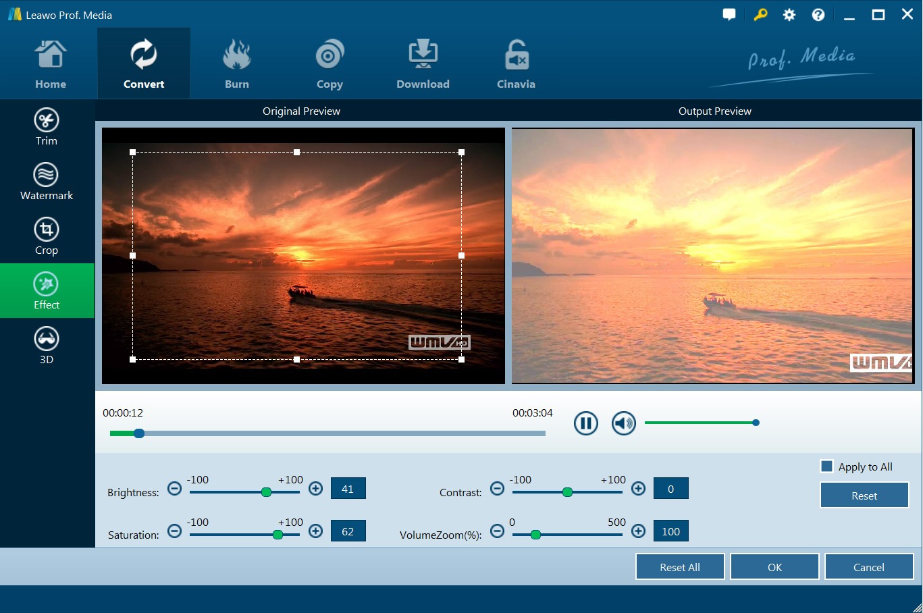This screenshot has width=923, height=613.
Task: Decrease Saturation with the minus button
Action: [x=174, y=531]
